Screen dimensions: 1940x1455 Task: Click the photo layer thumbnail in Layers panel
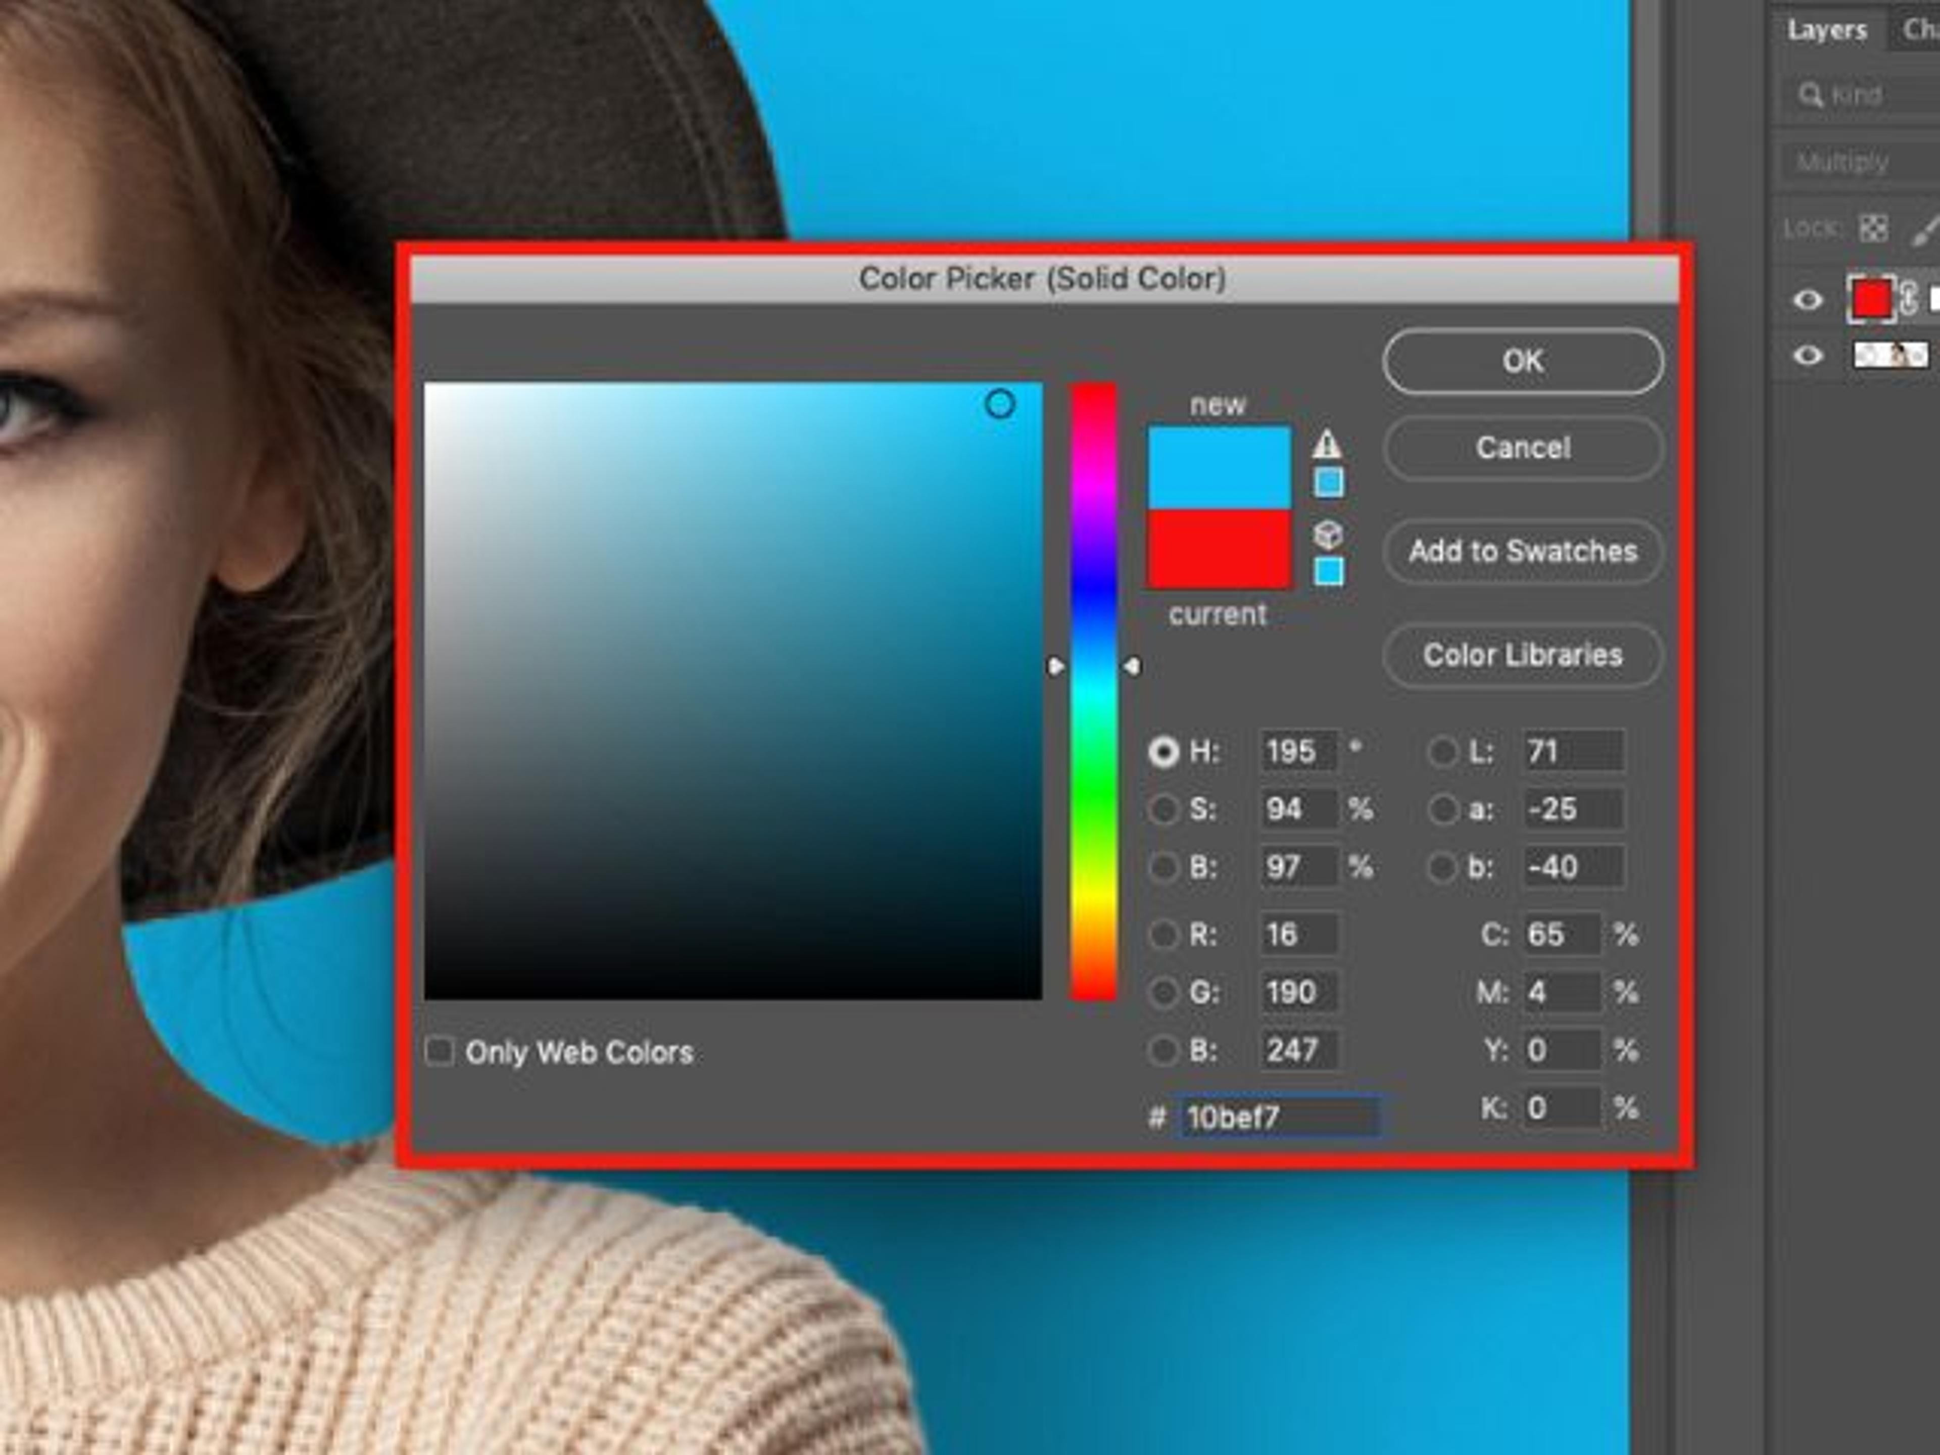(1891, 355)
